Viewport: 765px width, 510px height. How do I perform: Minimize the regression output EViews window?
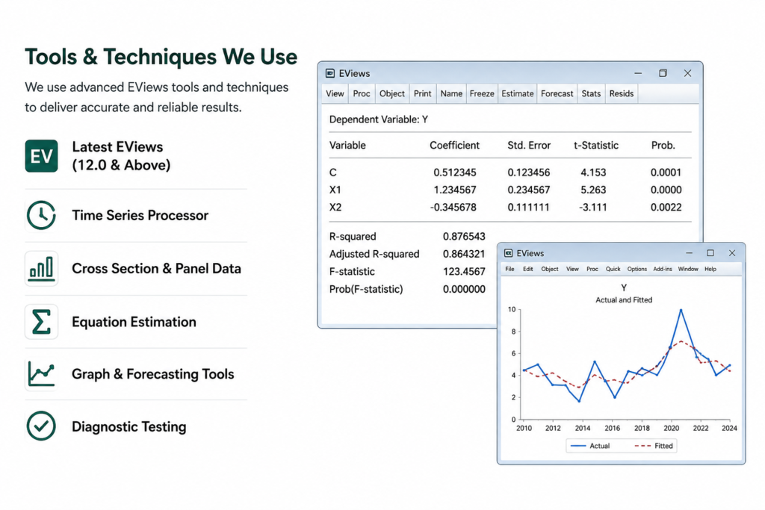pos(638,73)
